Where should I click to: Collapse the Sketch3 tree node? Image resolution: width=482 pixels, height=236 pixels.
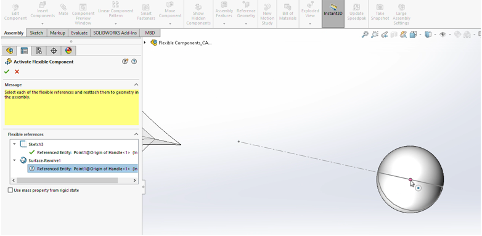click(14, 144)
